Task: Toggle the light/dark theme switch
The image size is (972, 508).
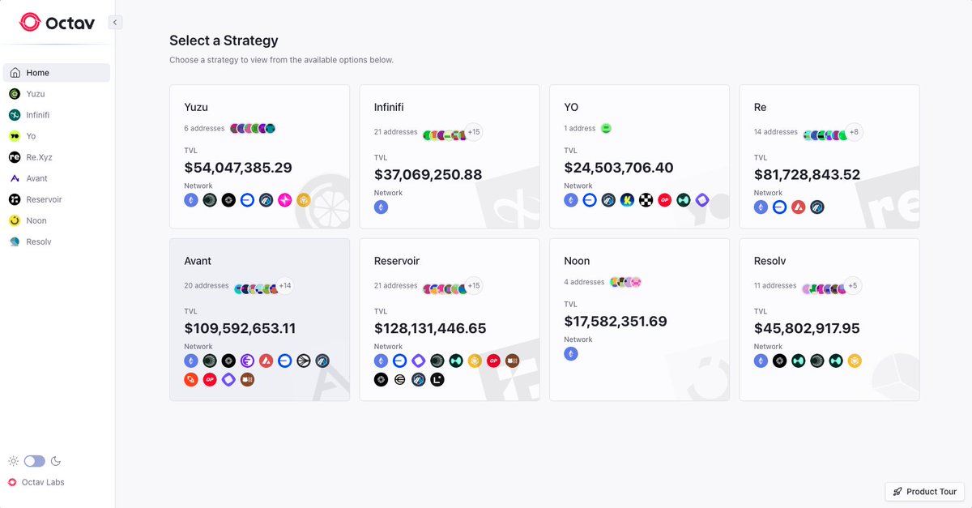Action: pos(34,461)
